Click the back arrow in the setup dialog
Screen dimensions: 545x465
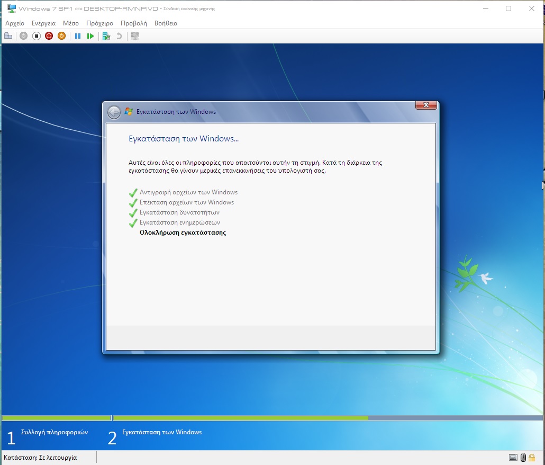[x=114, y=112]
